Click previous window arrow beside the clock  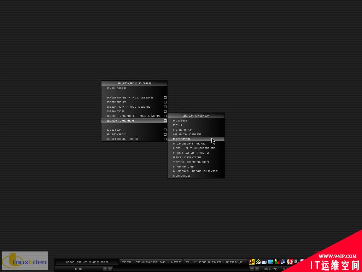pyautogui.click(x=252, y=269)
